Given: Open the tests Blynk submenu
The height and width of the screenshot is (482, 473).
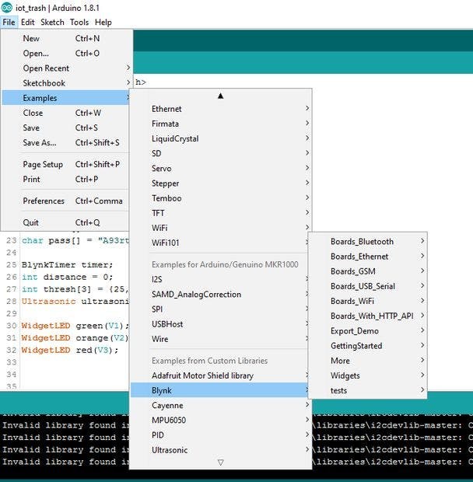Looking at the screenshot, I should coord(368,390).
